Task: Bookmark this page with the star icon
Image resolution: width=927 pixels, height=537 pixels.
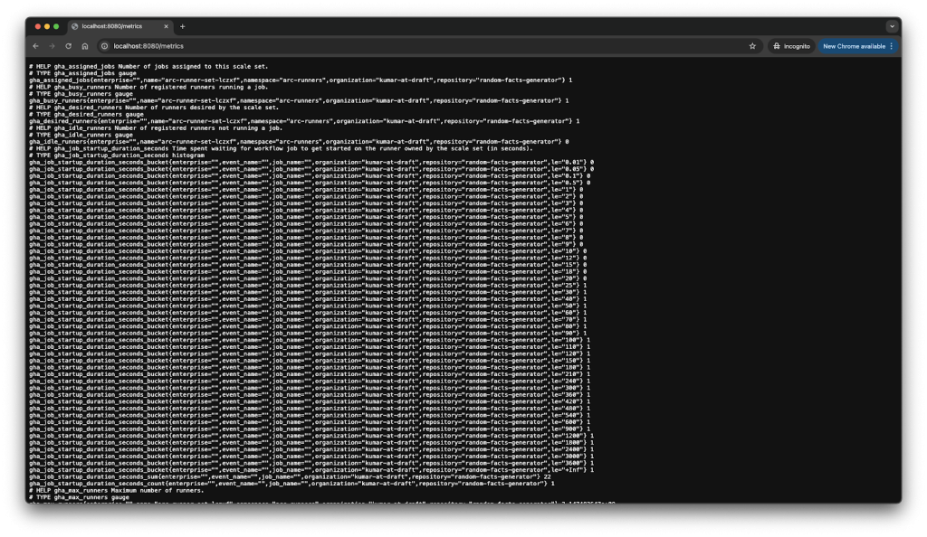Action: (752, 45)
